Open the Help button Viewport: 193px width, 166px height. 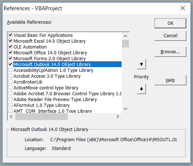170,80
